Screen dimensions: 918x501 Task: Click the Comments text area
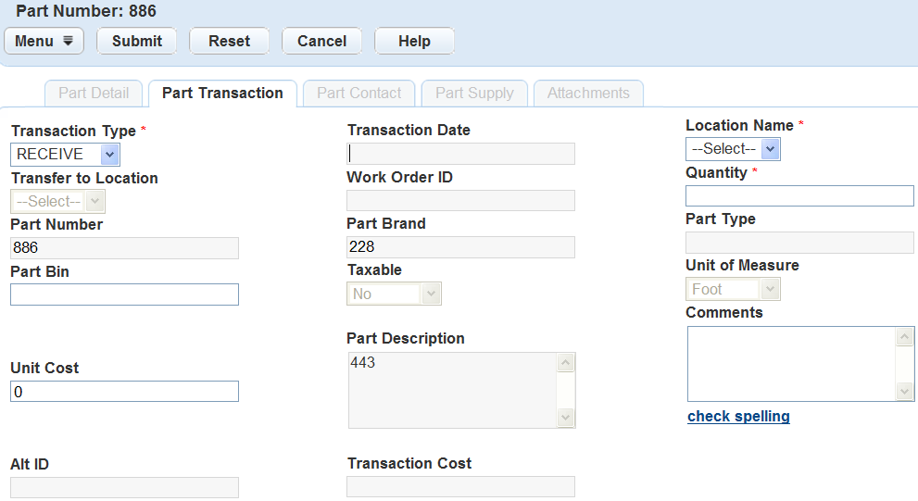coord(792,364)
